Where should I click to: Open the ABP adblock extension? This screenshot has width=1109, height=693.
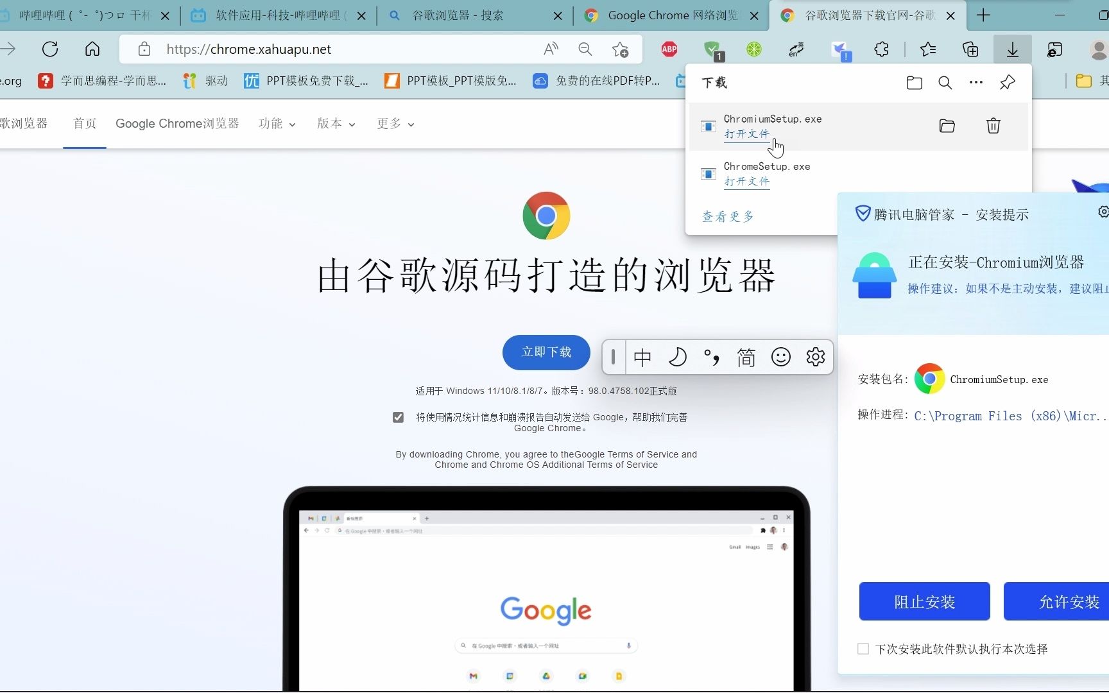669,49
